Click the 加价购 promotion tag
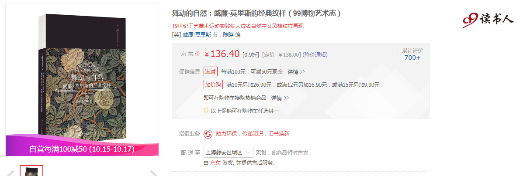The width and height of the screenshot is (523, 176). point(213,85)
